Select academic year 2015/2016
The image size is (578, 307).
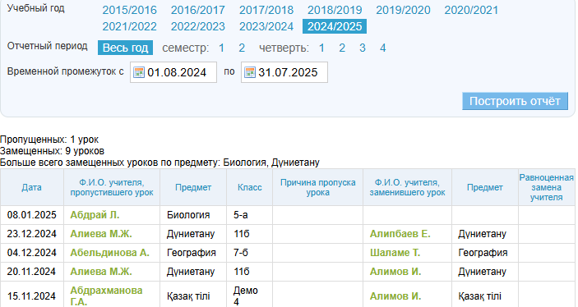(x=129, y=10)
